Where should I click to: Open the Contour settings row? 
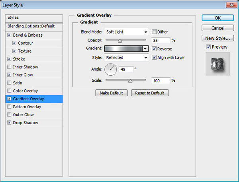[x=34, y=43]
